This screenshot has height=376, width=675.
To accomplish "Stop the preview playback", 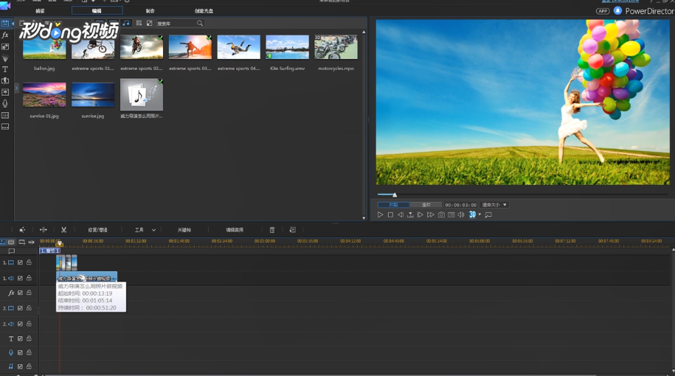I will pos(390,215).
